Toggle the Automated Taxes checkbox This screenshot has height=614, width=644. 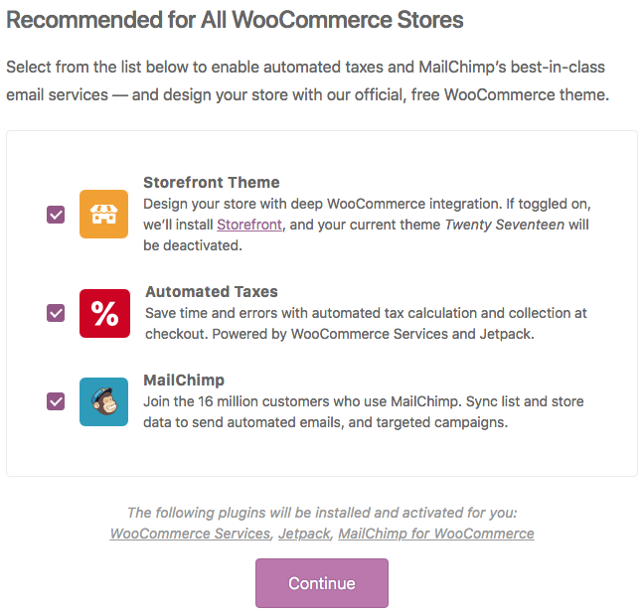[x=56, y=313]
